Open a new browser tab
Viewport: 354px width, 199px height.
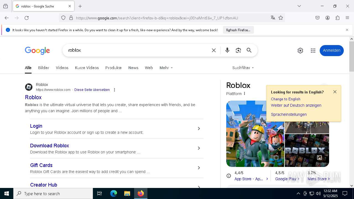point(80,6)
